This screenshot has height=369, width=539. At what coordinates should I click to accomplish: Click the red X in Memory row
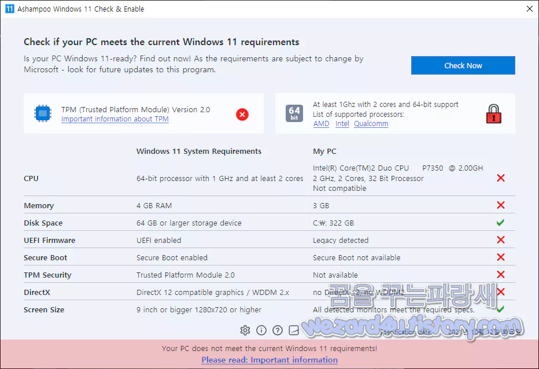tap(501, 205)
